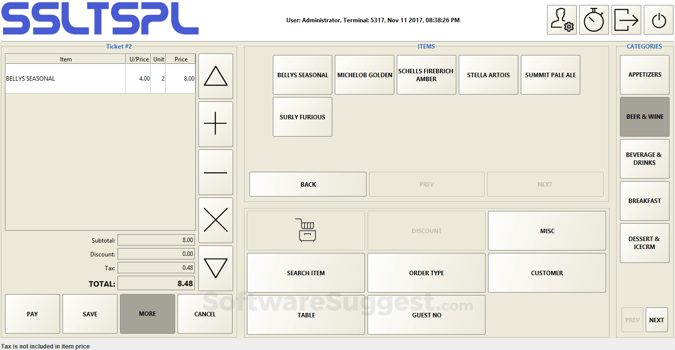Image resolution: width=675 pixels, height=350 pixels.
Task: Select the BEER & WINE category
Action: [644, 116]
